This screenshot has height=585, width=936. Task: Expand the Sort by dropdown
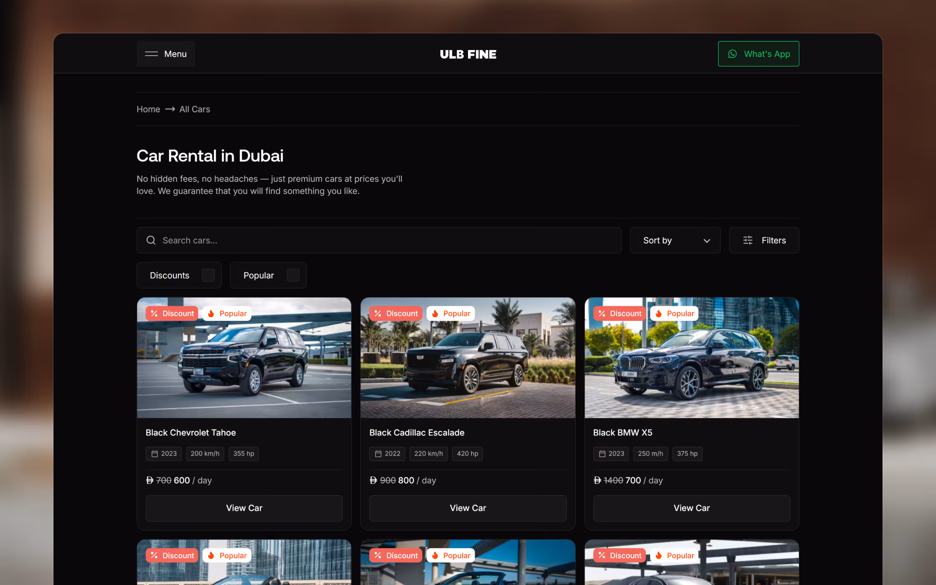click(675, 240)
